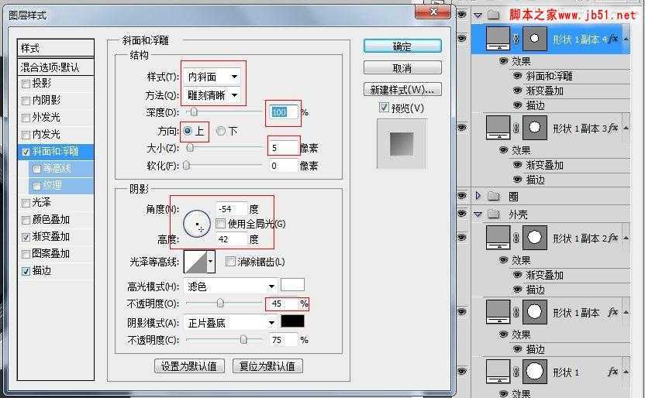Click vector mask thumbnail of 形状 1
The height and width of the screenshot is (398, 645).
point(534,372)
